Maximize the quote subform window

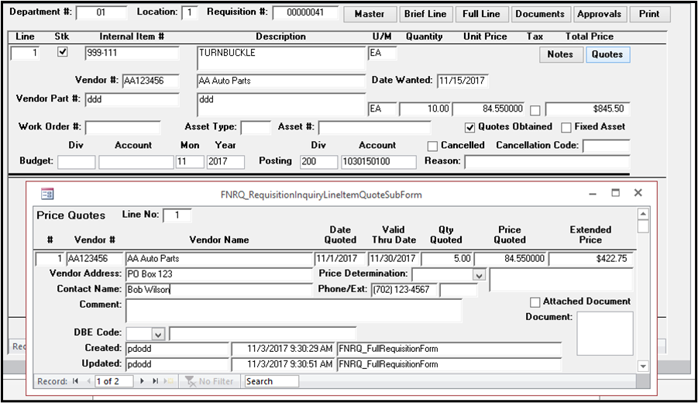pyautogui.click(x=615, y=193)
